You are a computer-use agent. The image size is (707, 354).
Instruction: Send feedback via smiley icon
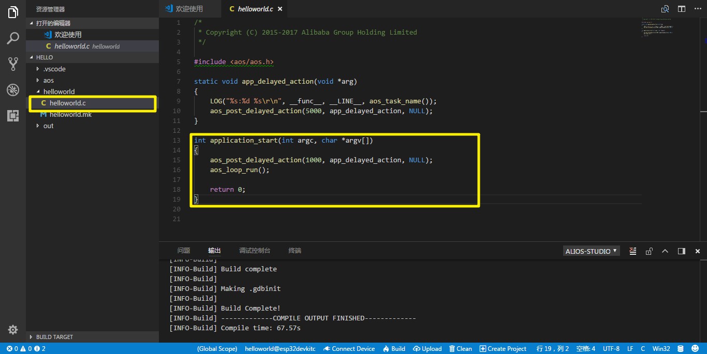click(x=695, y=349)
